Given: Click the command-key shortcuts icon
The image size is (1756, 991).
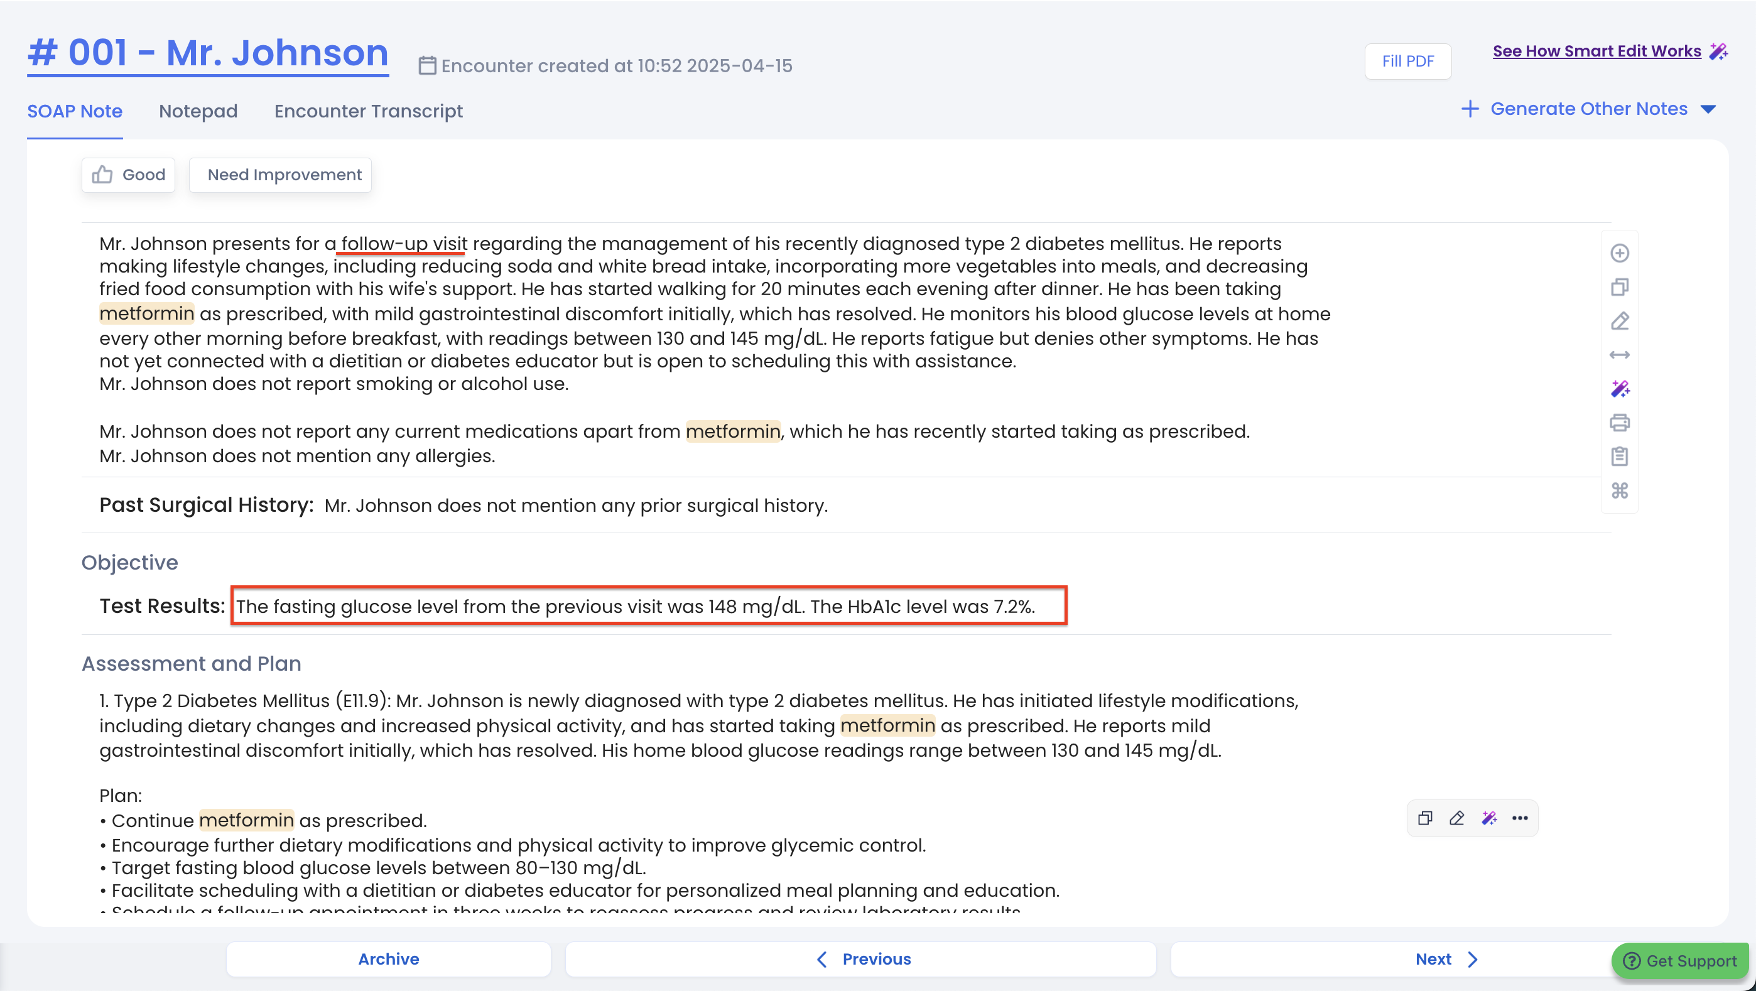Looking at the screenshot, I should point(1620,490).
